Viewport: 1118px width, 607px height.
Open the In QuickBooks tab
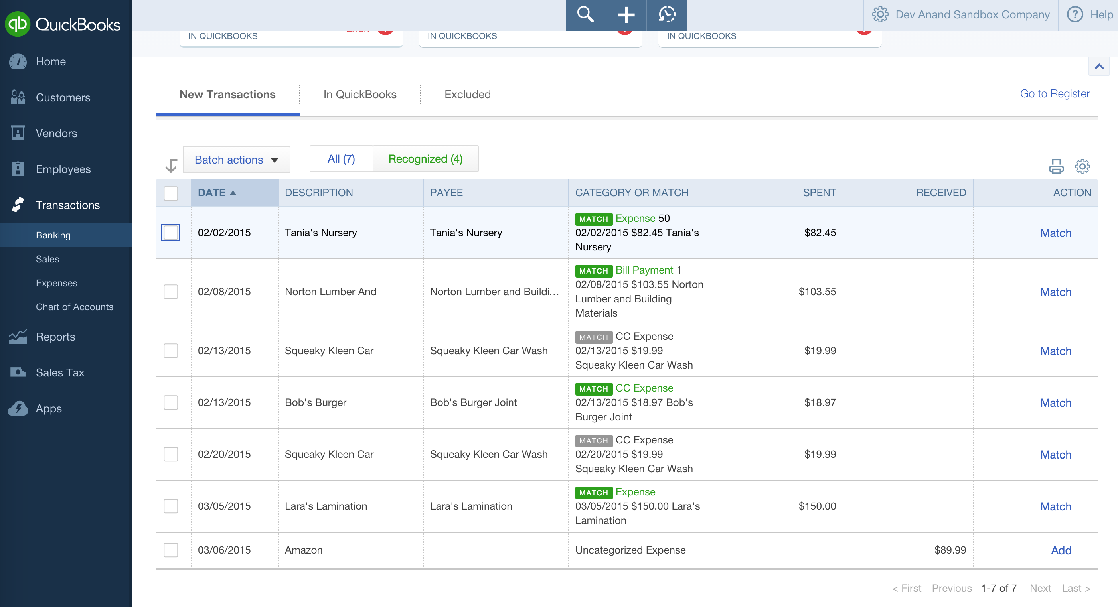pyautogui.click(x=359, y=94)
